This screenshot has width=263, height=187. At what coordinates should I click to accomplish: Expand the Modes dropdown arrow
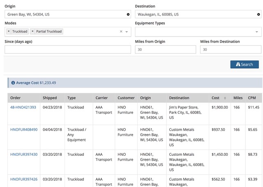[127, 32]
